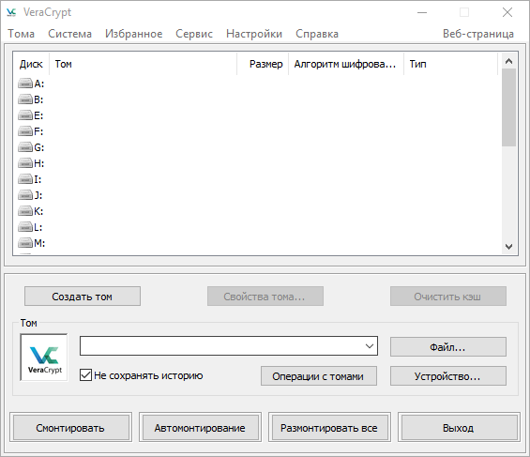Click the drive list scroll-down arrow
The width and height of the screenshot is (530, 457).
[x=508, y=247]
